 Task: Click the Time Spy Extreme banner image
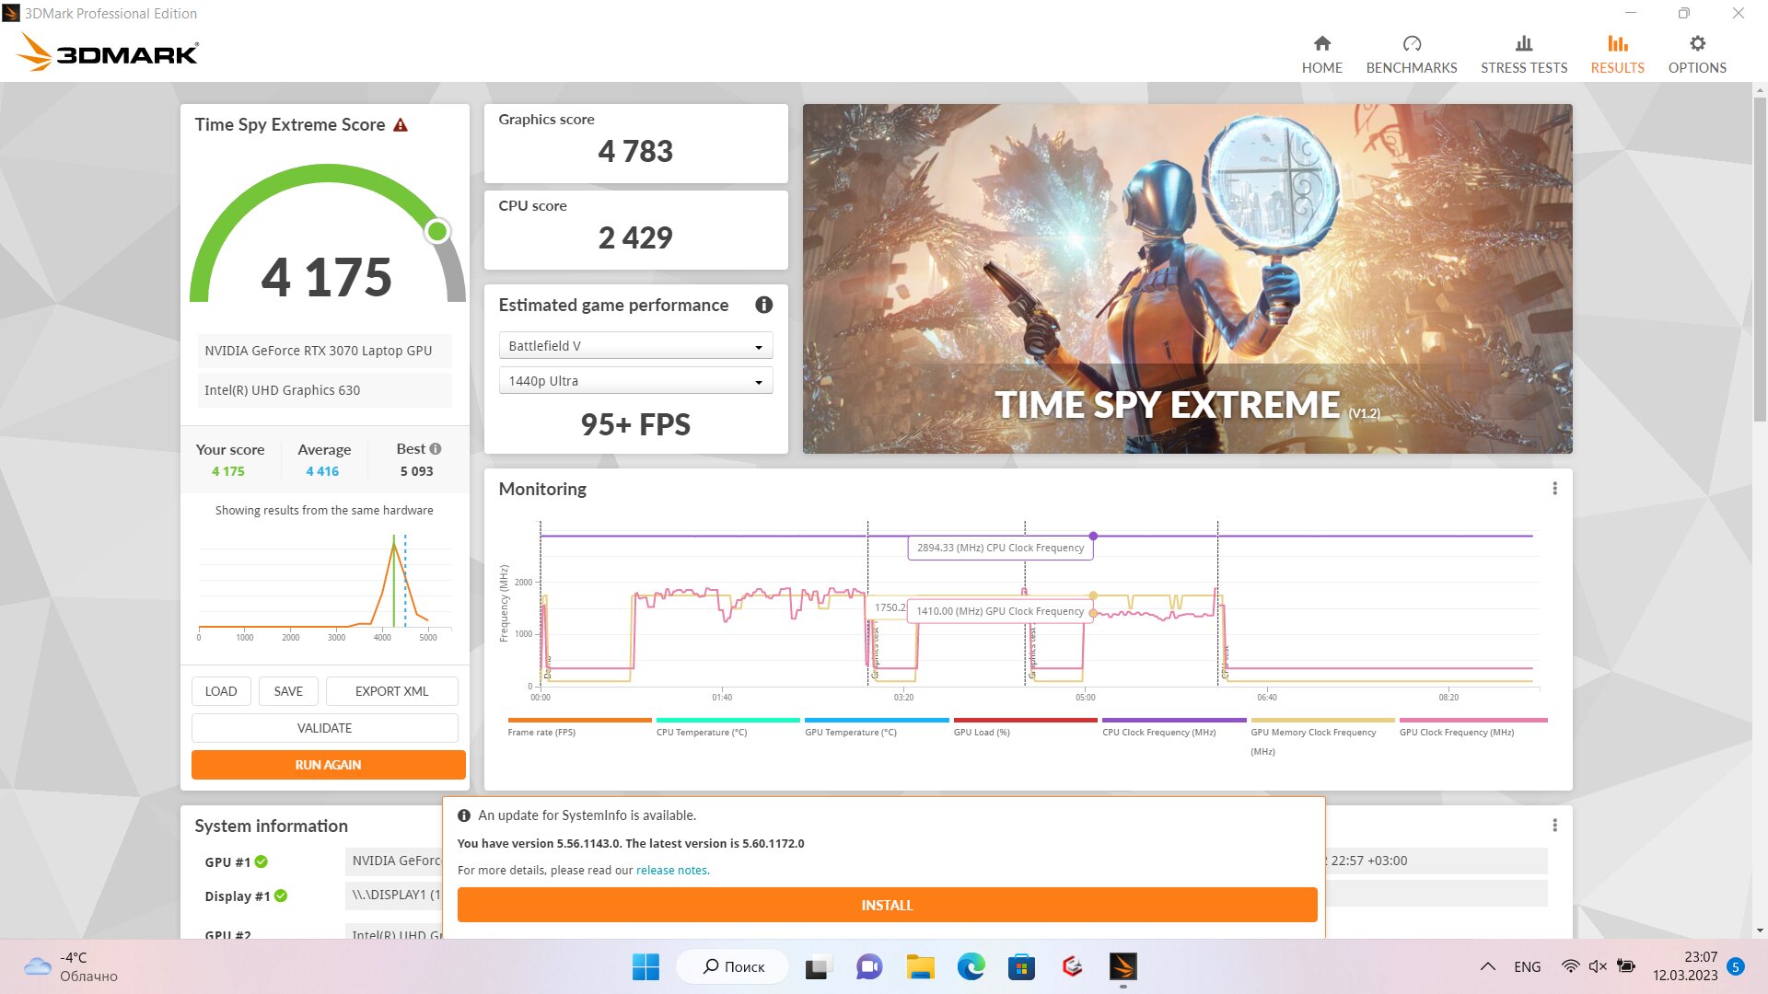pos(1187,278)
